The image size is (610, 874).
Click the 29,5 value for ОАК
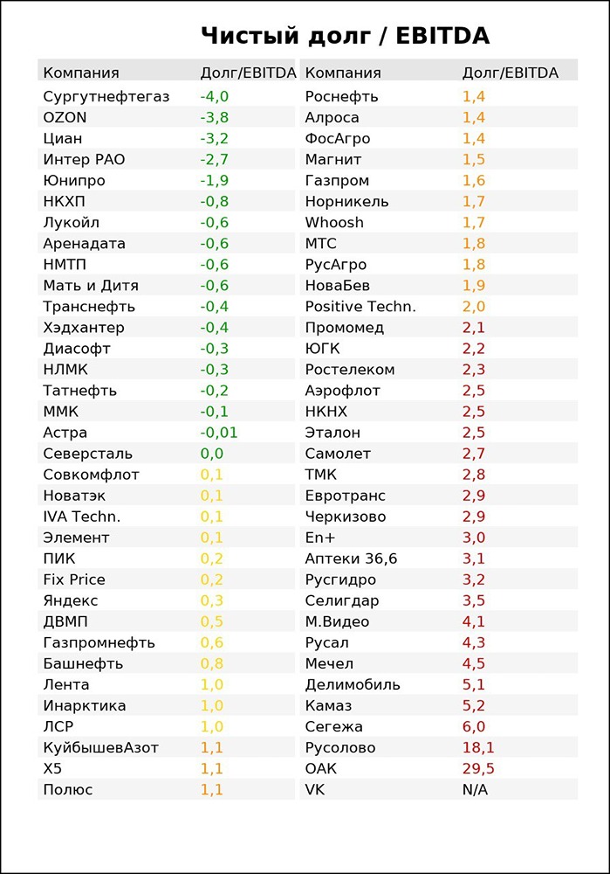[x=478, y=768]
